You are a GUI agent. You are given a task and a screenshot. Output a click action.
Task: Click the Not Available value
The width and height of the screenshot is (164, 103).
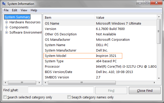pos(106,34)
